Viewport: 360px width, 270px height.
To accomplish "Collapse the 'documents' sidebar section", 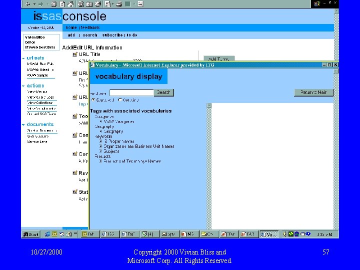I will (23, 124).
